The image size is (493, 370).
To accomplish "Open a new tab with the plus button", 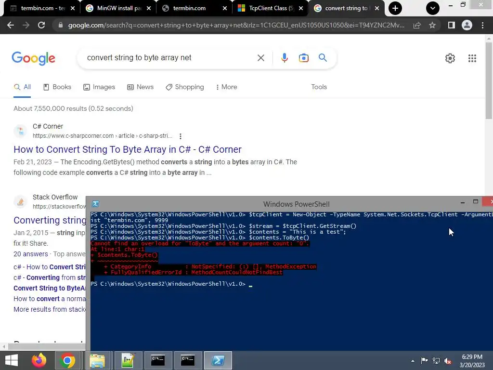I will (x=395, y=8).
